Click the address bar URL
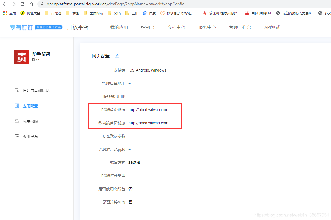The width and height of the screenshot is (331, 220). tap(116, 4)
